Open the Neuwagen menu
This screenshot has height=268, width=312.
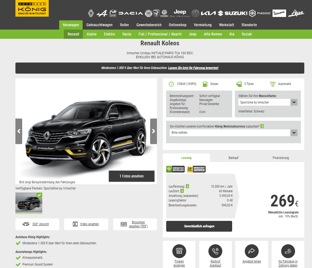pyautogui.click(x=71, y=25)
